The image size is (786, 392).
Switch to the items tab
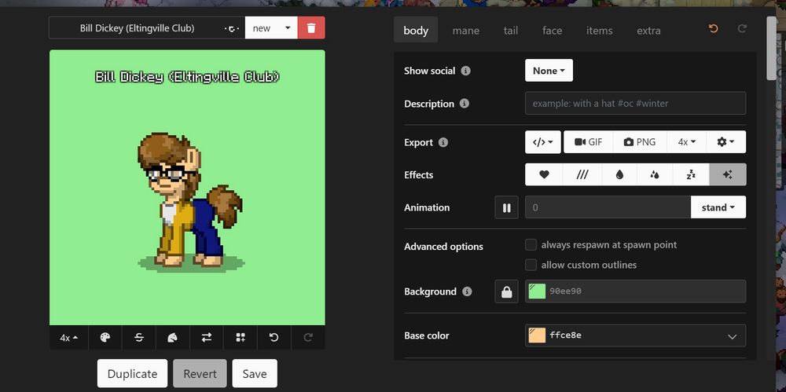pos(600,30)
